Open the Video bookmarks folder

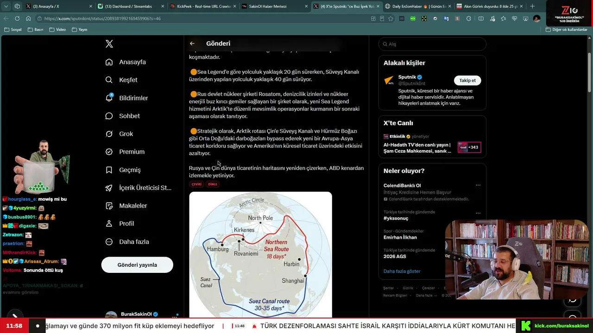(x=57, y=30)
